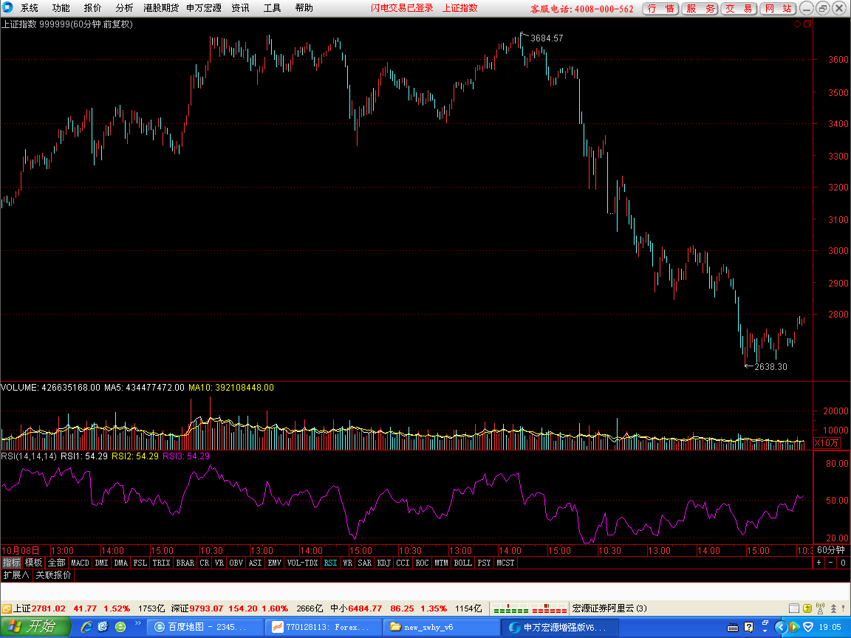The height and width of the screenshot is (638, 851).
Task: Click the 网站 button at top right
Action: pos(778,9)
